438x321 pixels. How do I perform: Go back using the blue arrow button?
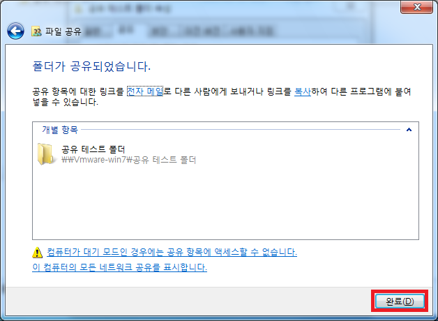[x=15, y=31]
